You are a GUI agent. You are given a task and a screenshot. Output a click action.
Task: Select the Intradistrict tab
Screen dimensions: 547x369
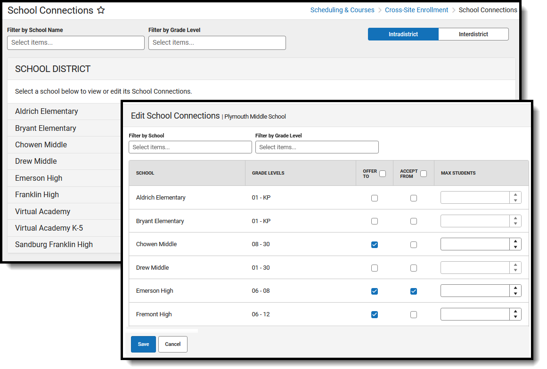tap(403, 34)
